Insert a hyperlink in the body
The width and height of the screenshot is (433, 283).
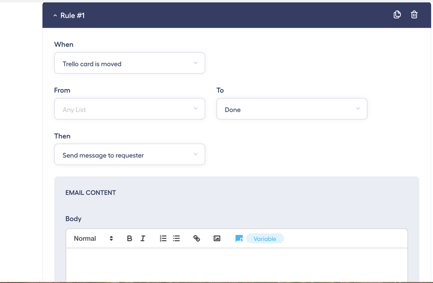pyautogui.click(x=197, y=238)
